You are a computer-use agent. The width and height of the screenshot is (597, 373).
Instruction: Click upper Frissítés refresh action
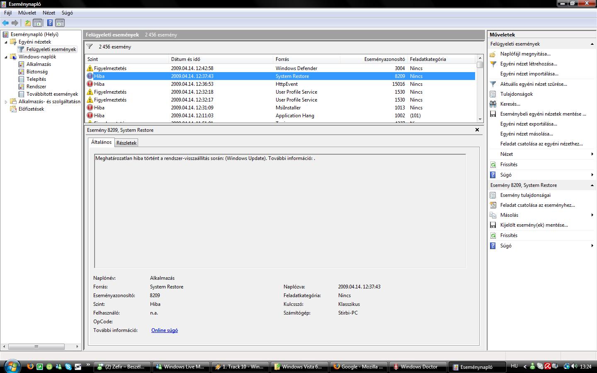point(509,165)
